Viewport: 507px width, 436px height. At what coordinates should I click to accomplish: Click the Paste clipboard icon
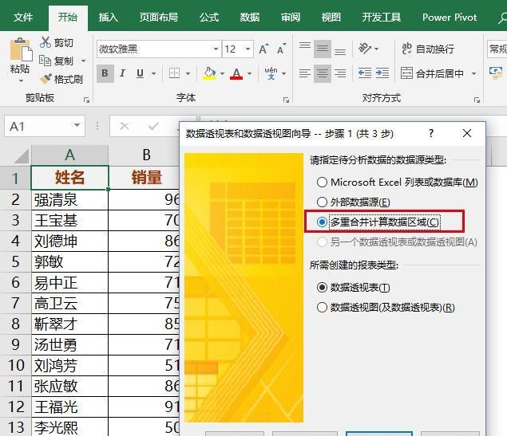pyautogui.click(x=21, y=49)
